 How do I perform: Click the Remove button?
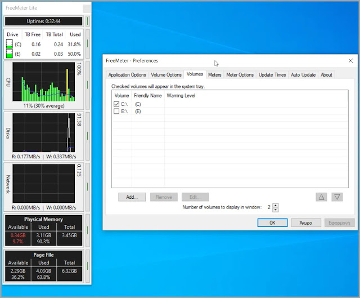[x=164, y=197]
